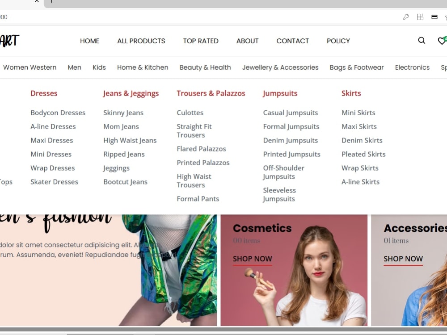Choose A-line Skirts

coord(361,182)
